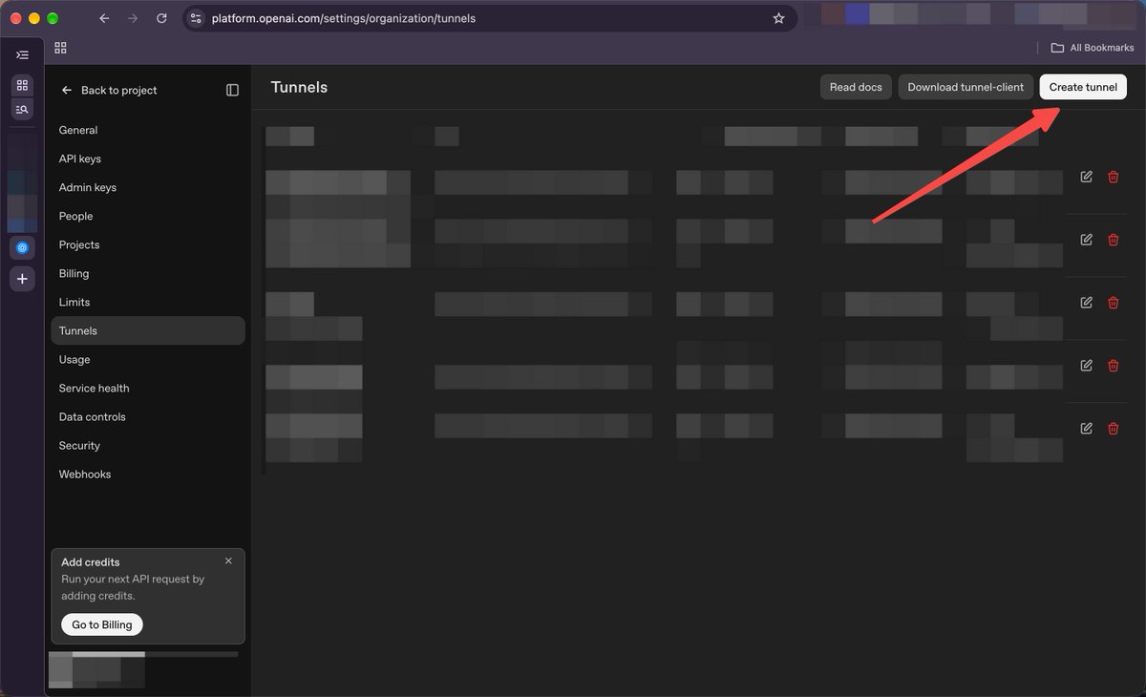This screenshot has width=1146, height=697.
Task: Select the Tunnels sidebar item
Action: pos(148,330)
